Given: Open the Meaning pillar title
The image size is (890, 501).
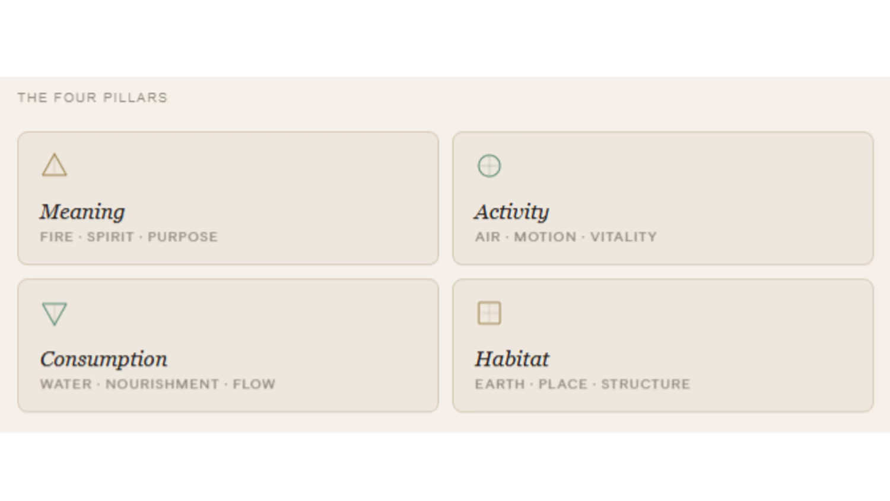Looking at the screenshot, I should [82, 212].
